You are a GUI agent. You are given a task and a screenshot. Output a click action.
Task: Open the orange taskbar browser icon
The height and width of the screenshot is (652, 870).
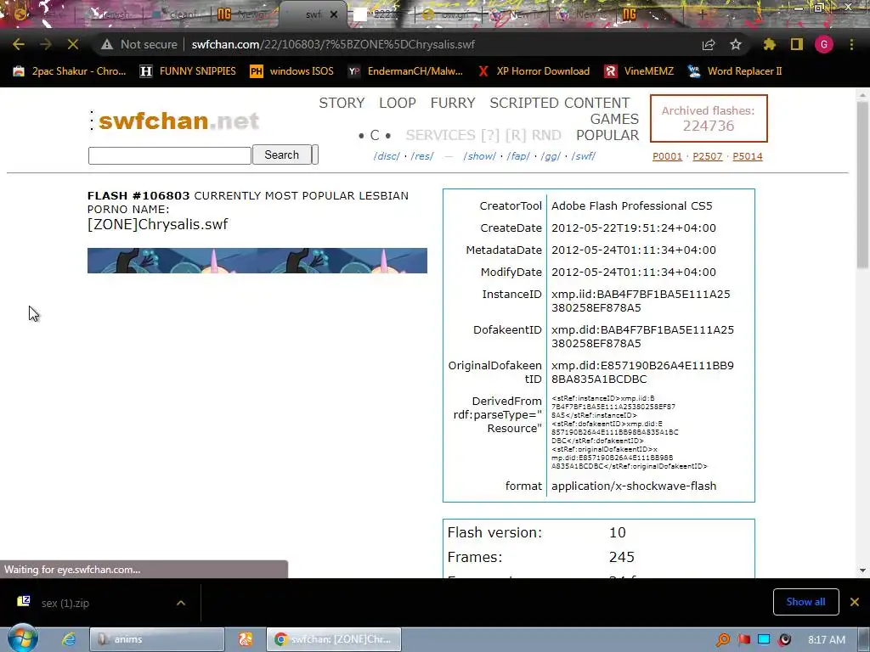(x=246, y=639)
